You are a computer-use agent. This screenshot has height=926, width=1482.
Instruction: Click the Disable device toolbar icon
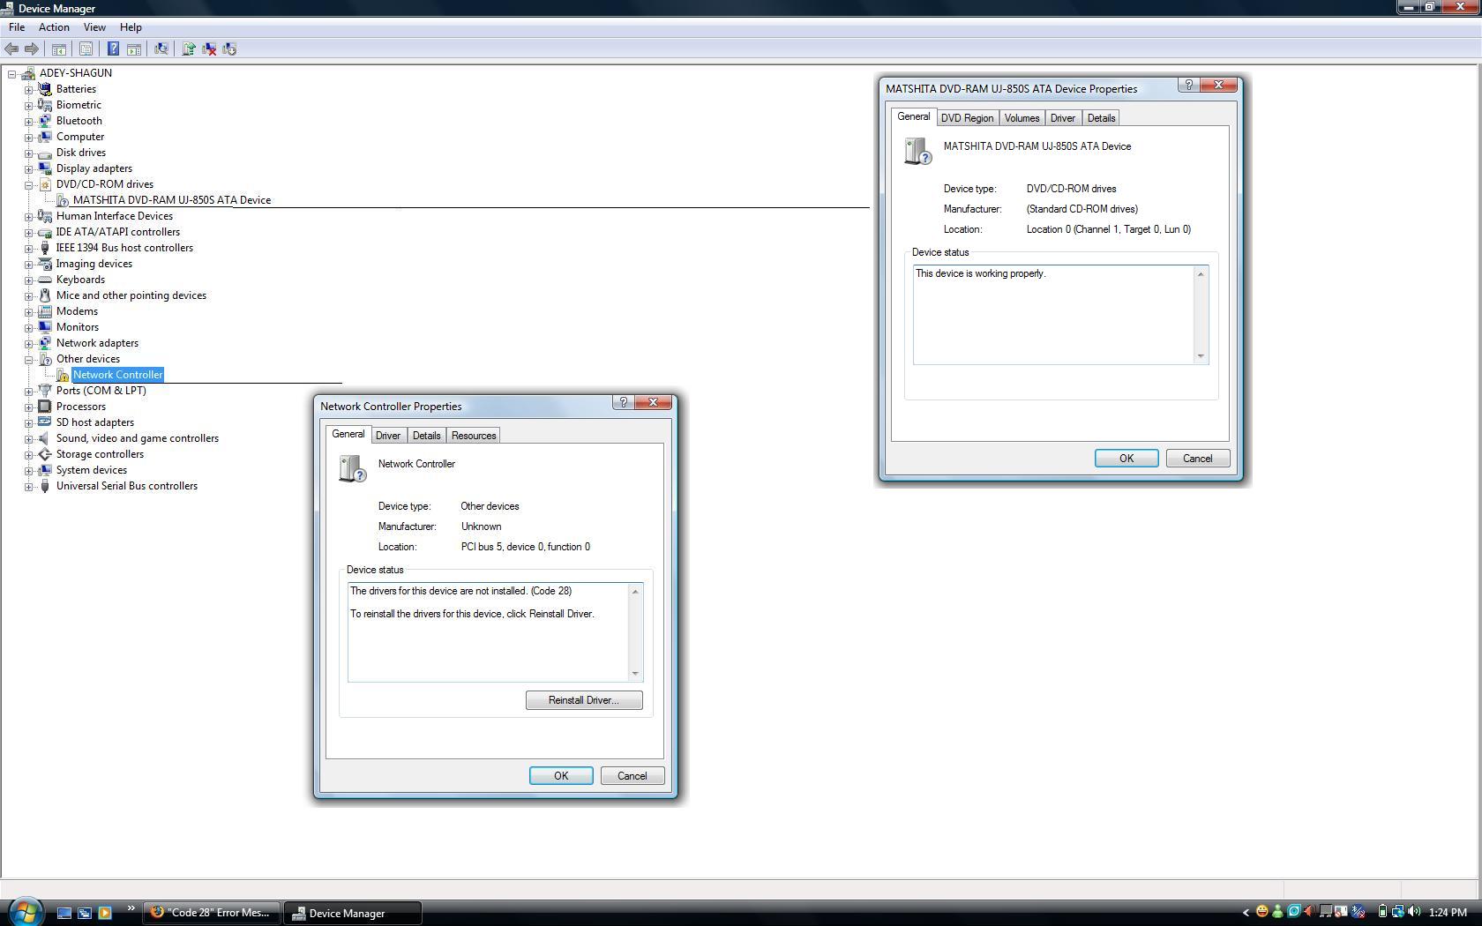click(x=229, y=49)
